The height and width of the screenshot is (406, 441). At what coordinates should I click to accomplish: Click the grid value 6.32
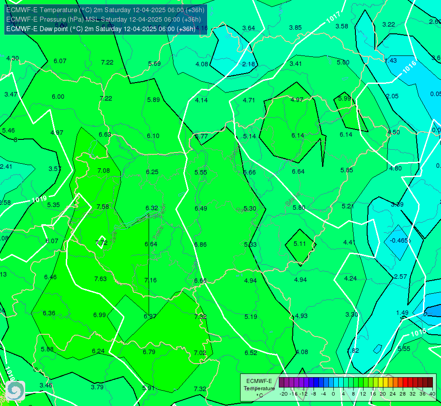(x=152, y=208)
